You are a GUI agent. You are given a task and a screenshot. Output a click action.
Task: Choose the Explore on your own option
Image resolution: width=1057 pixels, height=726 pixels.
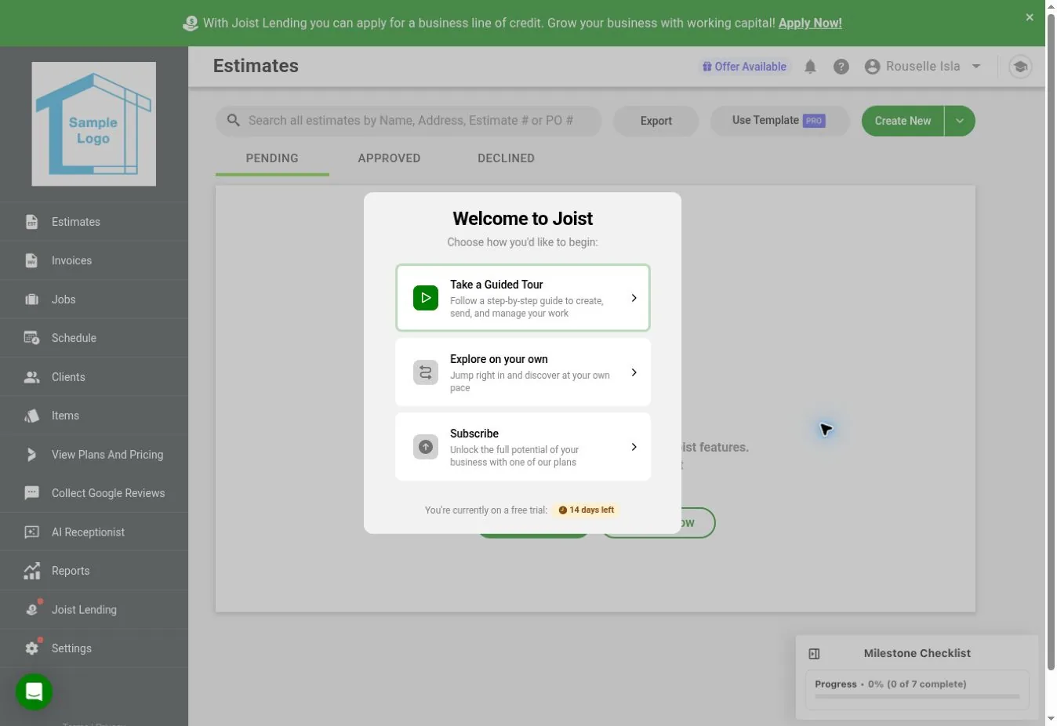pos(523,372)
